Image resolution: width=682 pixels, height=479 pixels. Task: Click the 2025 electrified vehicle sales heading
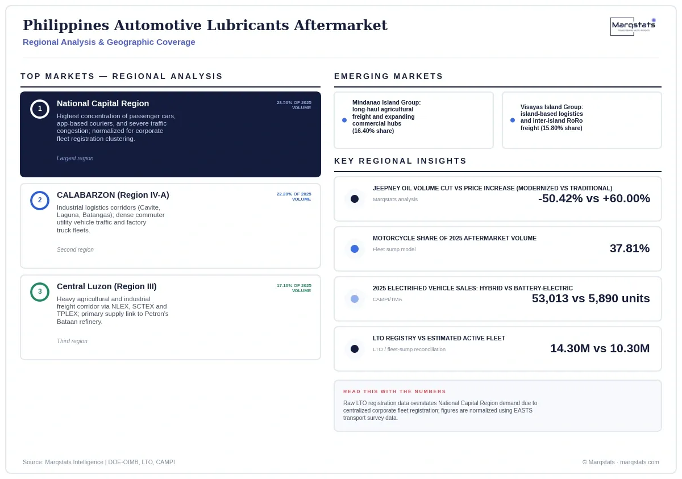[x=473, y=288]
